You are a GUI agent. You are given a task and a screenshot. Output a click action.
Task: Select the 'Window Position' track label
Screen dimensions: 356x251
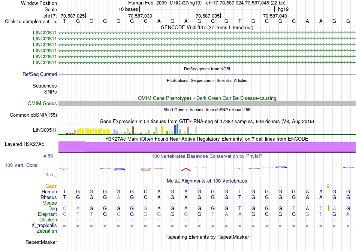pos(39,3)
